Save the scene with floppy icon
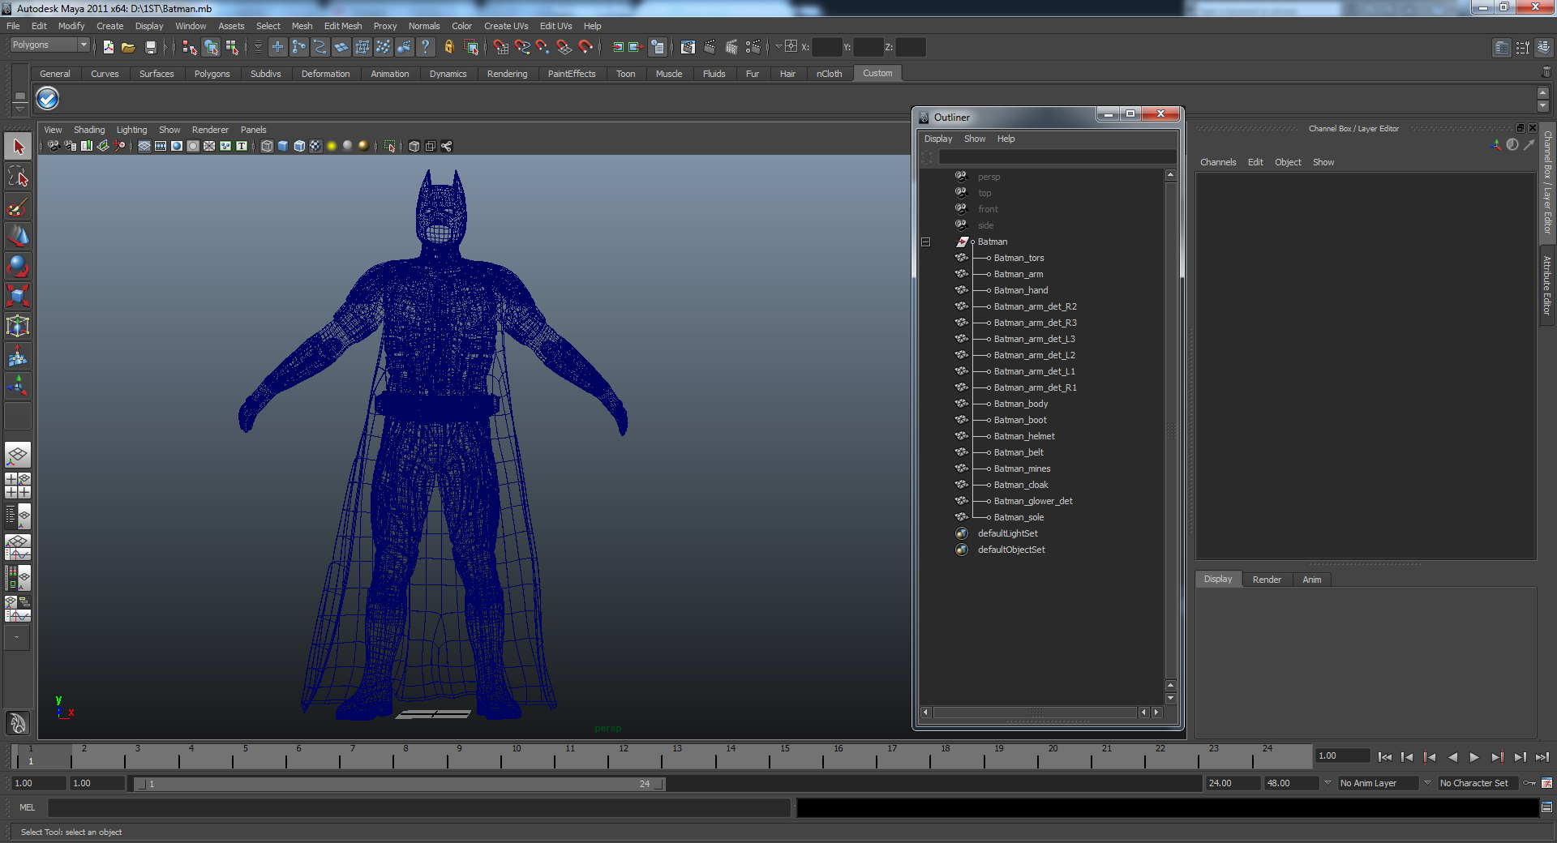 (x=150, y=47)
